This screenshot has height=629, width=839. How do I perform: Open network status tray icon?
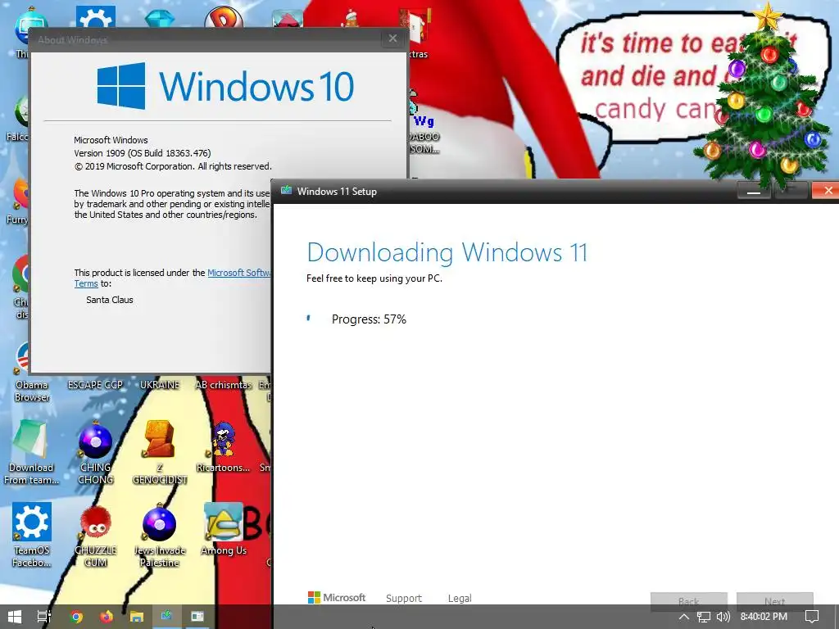[x=704, y=617]
